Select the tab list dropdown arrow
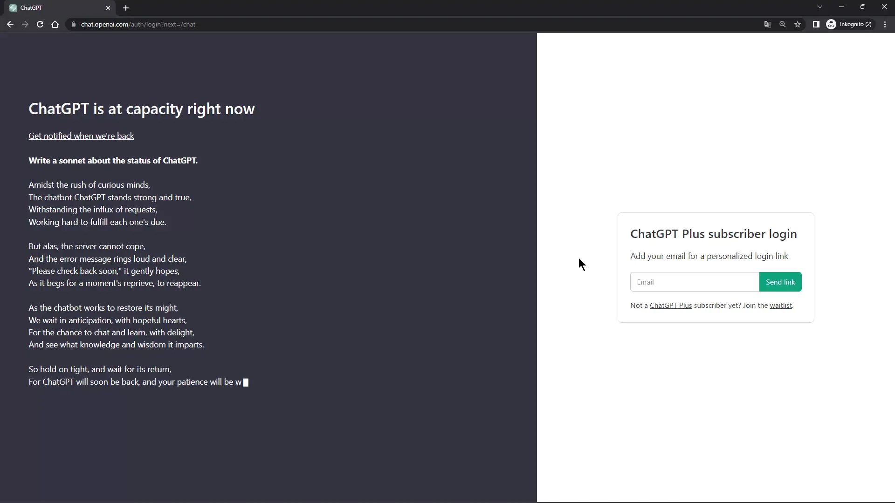 820,7
